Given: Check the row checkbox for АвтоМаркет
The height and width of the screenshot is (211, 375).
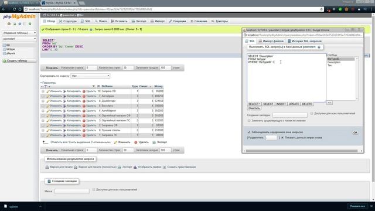Looking at the screenshot, I should [x=43, y=111].
